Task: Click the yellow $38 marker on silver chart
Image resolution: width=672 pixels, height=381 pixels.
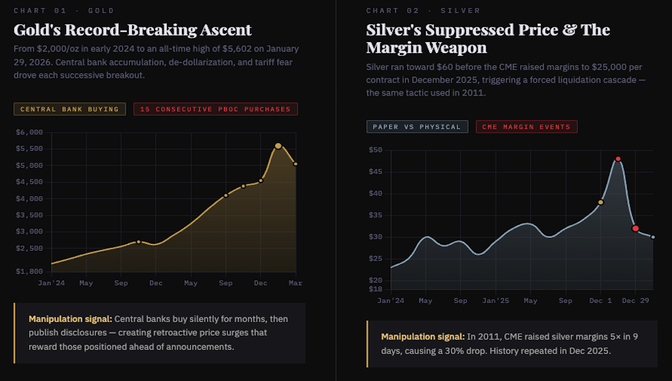Action: coord(600,203)
